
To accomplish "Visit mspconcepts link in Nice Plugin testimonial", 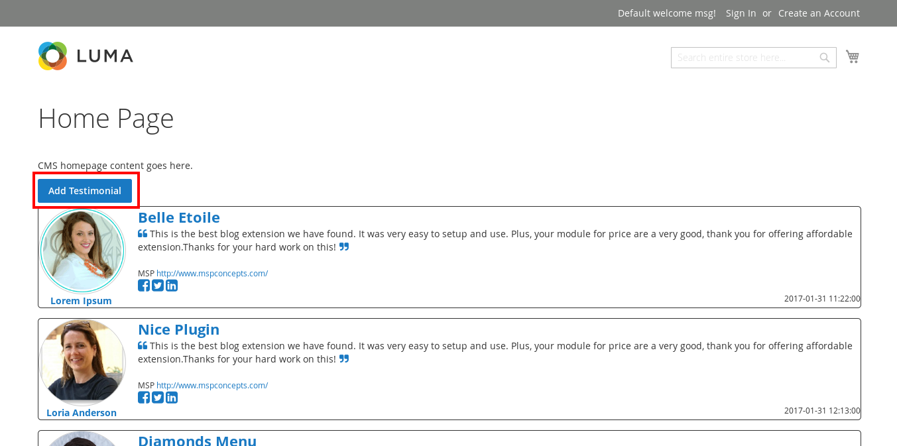I will 212,385.
